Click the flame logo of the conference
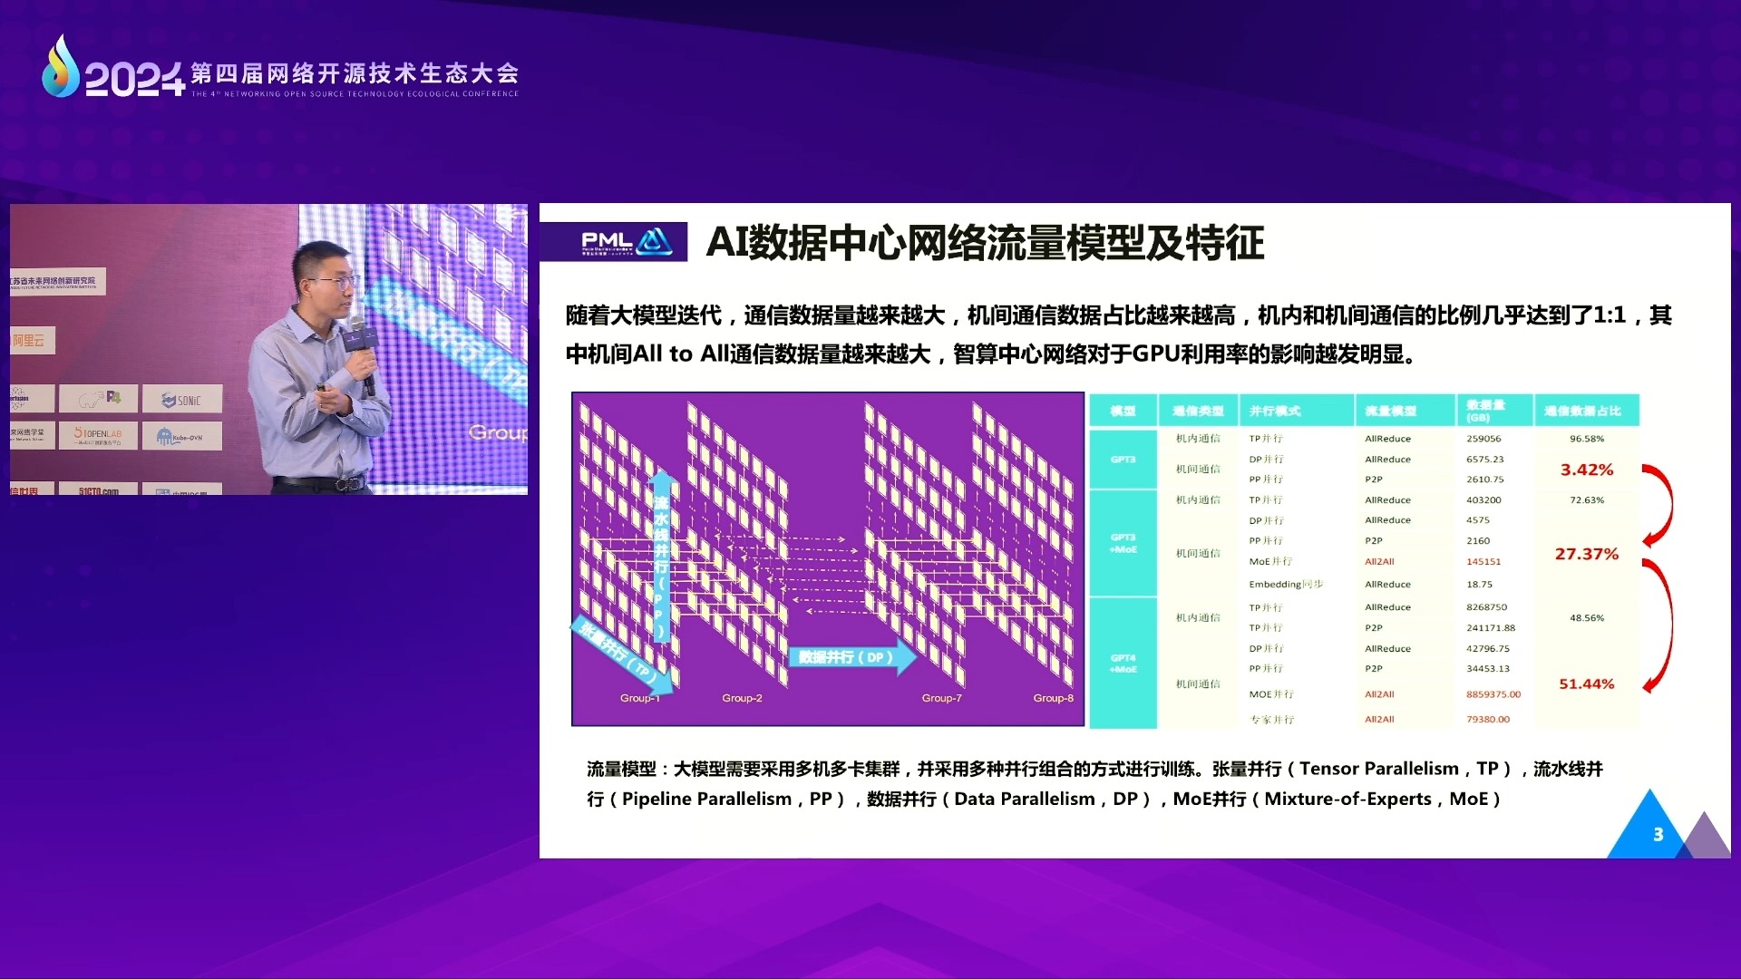Image resolution: width=1741 pixels, height=979 pixels. pyautogui.click(x=60, y=65)
